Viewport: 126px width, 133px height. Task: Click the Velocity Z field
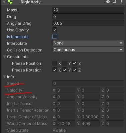[115, 90]
